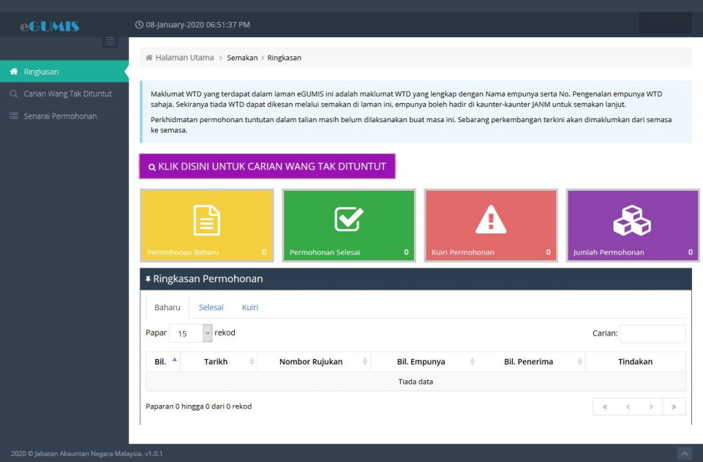Open the Kuiri Permohonan warning tile
This screenshot has width=703, height=462.
(491, 225)
